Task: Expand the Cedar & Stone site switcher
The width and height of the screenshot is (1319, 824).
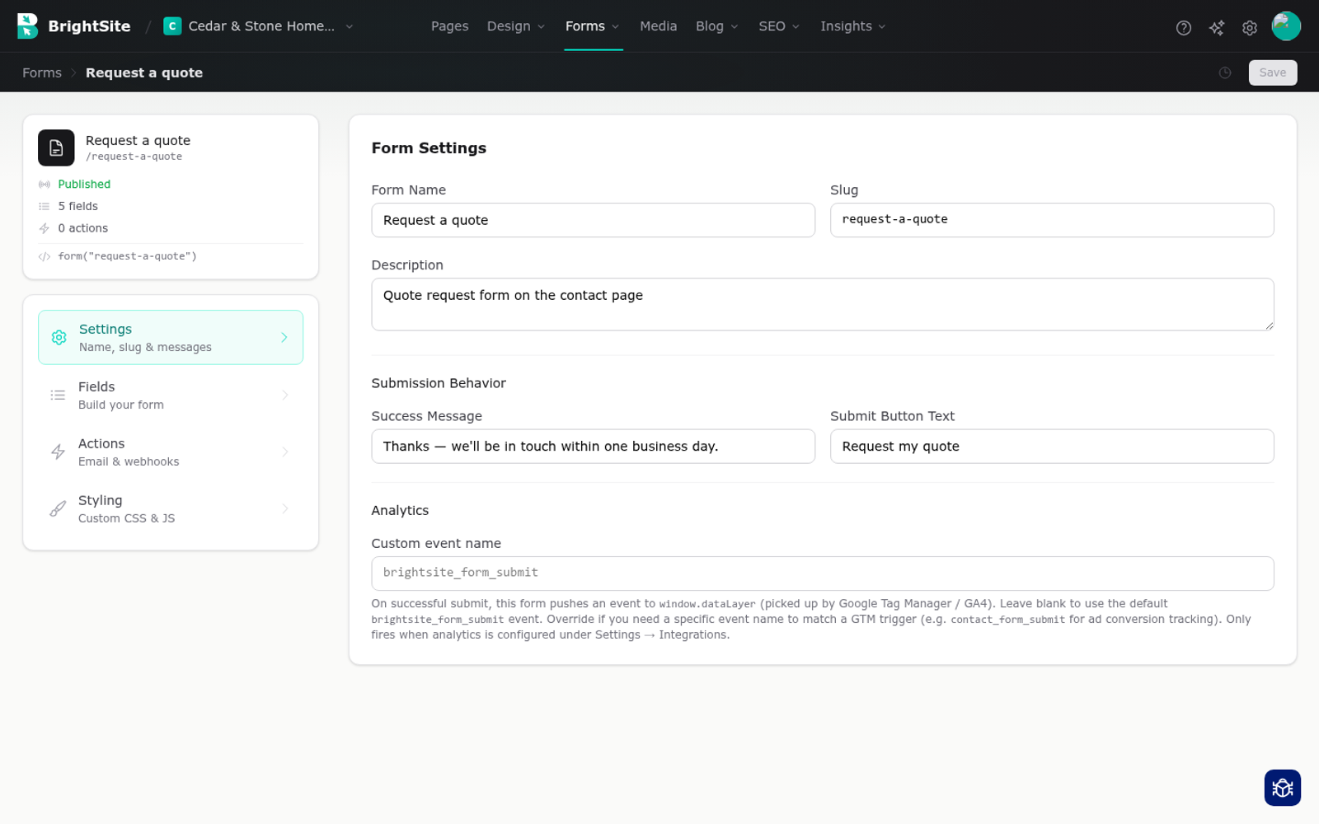Action: pos(350,26)
